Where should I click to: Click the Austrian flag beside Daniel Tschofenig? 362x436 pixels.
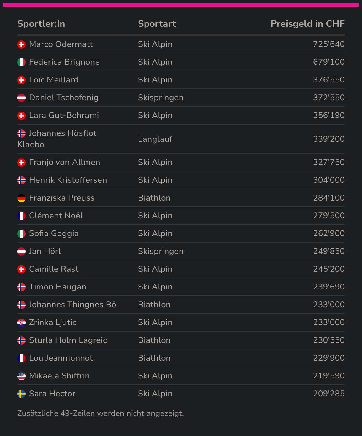(x=21, y=98)
